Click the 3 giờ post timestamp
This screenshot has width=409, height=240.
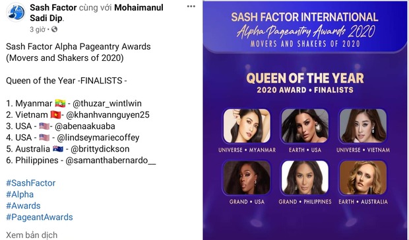pos(38,29)
